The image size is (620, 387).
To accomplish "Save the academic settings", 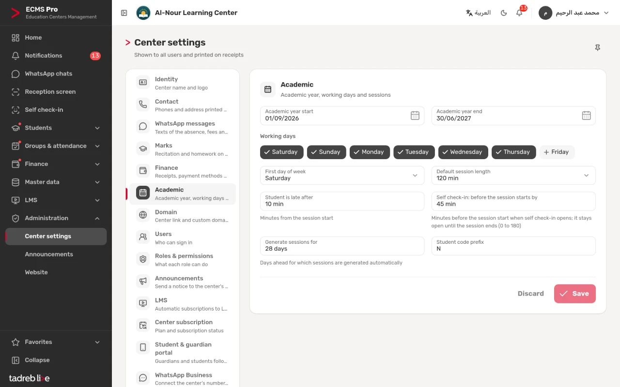I will pyautogui.click(x=575, y=294).
